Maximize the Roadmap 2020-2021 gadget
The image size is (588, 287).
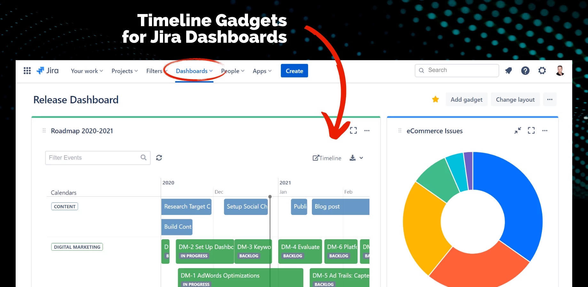tap(353, 130)
